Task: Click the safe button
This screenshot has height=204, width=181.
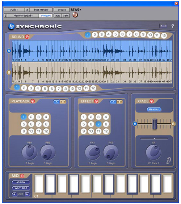Action: coord(66,16)
